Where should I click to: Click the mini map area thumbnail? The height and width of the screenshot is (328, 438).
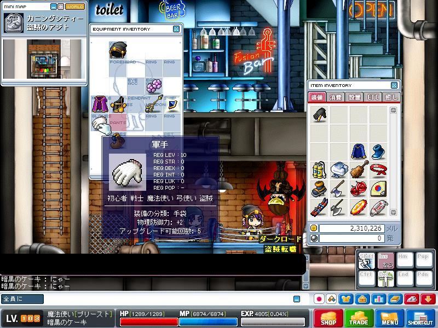pyautogui.click(x=44, y=59)
